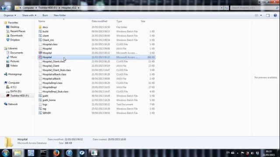Viewport: 280px width, 157px height.
Task: Select the reg batch file
Action: coord(44,109)
